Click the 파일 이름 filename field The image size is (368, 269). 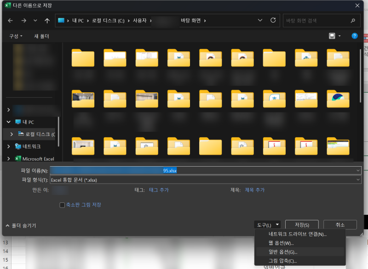pos(205,170)
